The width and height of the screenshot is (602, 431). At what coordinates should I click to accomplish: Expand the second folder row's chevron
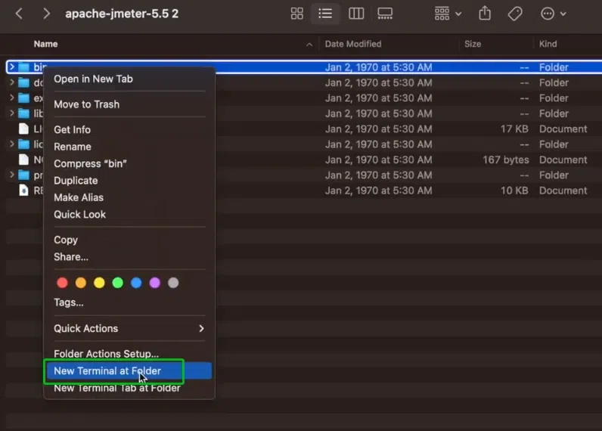tap(12, 82)
